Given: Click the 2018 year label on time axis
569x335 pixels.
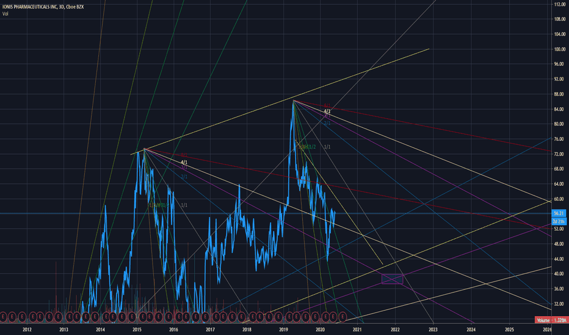Looking at the screenshot, I should (247, 330).
